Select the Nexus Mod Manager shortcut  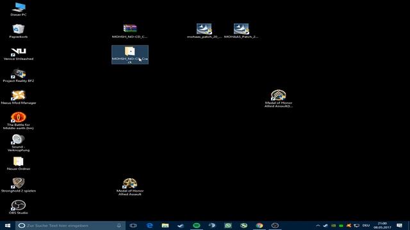tap(19, 97)
